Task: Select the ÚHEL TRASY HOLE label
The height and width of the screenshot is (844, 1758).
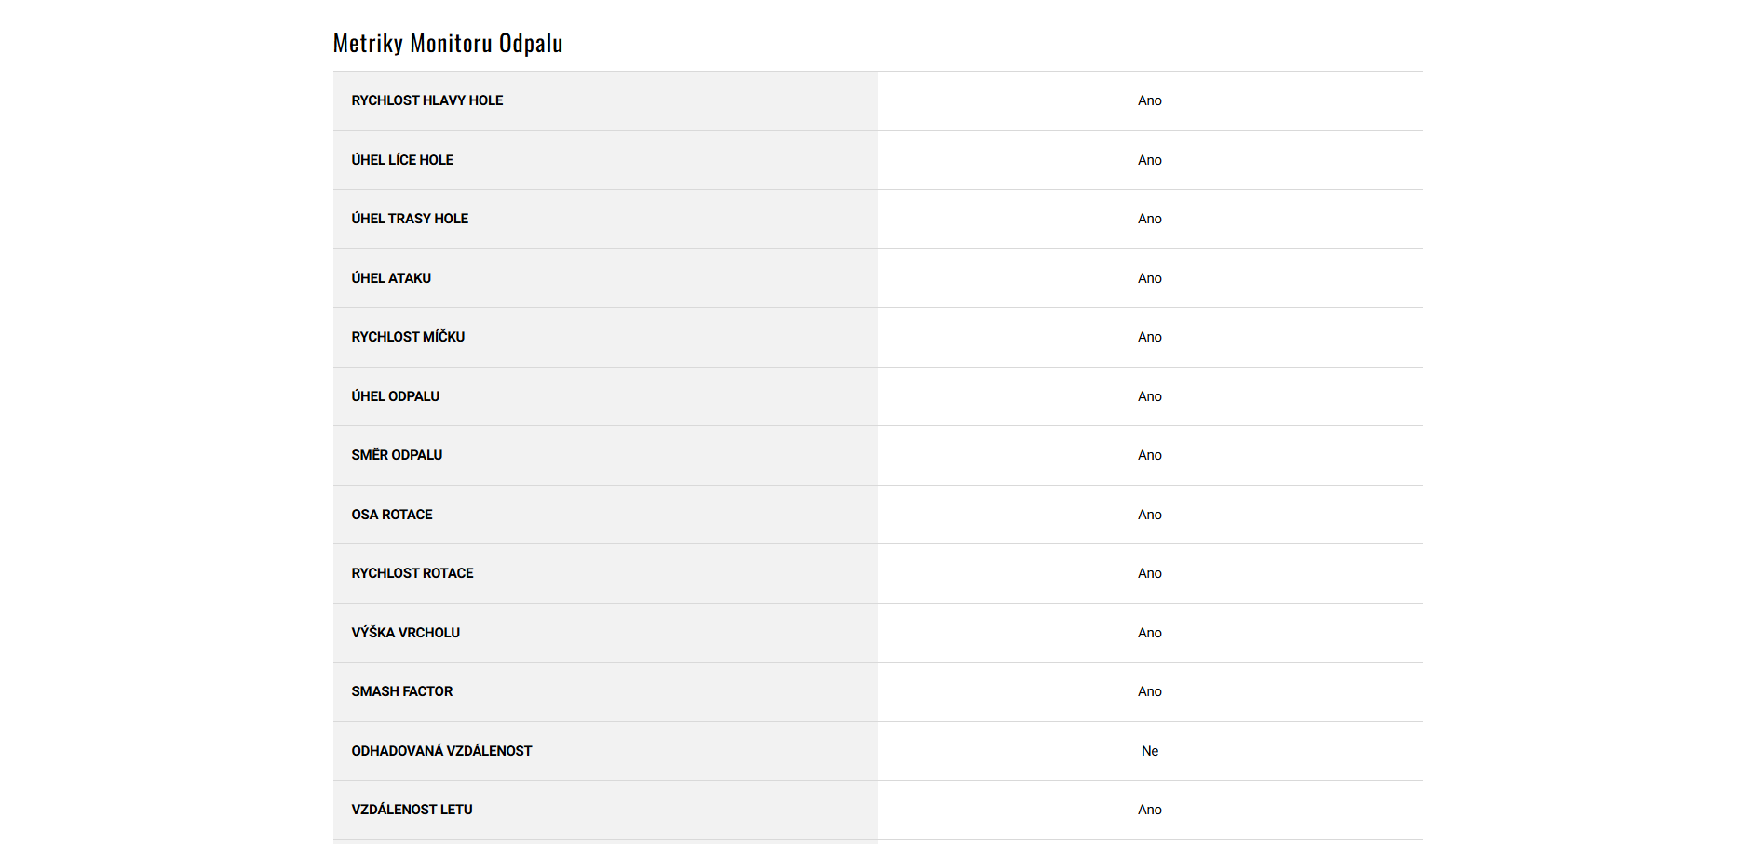Action: [410, 219]
